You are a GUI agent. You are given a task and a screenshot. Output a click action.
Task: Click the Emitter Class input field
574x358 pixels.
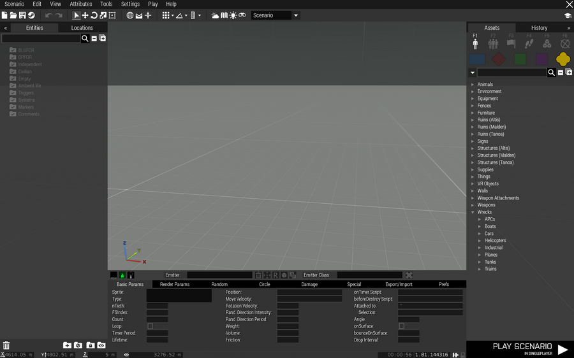pos(370,275)
